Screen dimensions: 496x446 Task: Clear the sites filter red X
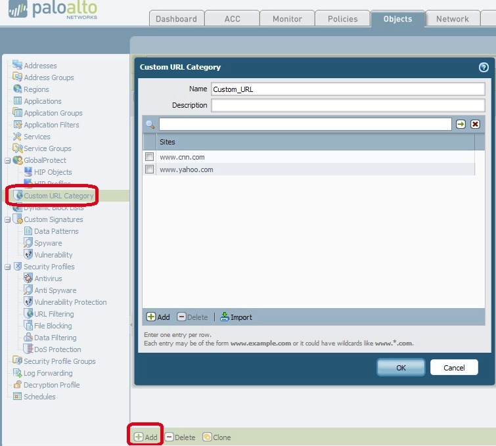pos(475,124)
